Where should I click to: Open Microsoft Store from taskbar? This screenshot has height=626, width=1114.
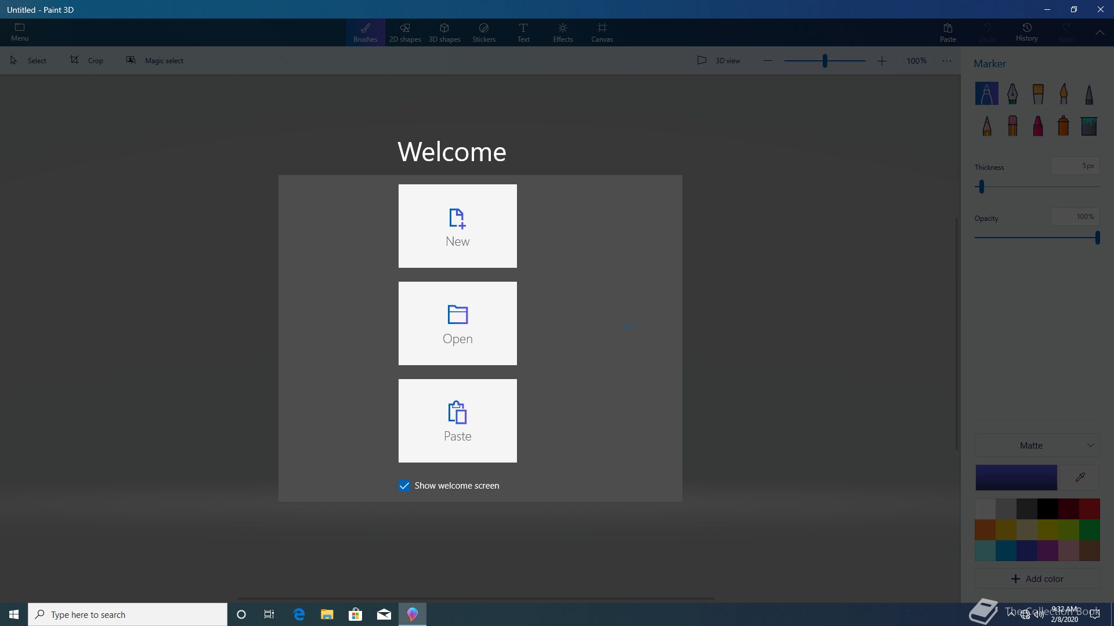tap(356, 614)
